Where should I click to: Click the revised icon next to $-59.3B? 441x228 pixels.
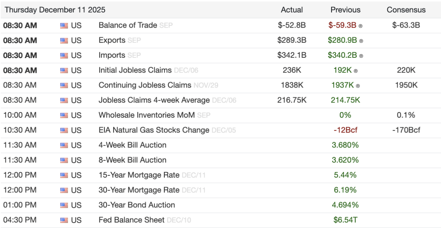coord(361,26)
